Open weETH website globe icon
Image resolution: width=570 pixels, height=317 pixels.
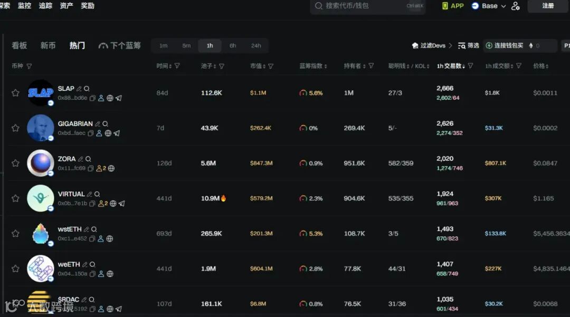coord(110,274)
